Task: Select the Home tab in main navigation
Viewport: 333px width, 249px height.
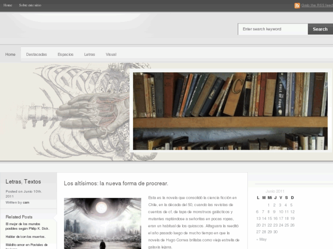Action: click(10, 54)
